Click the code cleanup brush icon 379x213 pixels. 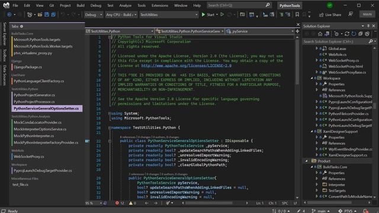pos(168,203)
